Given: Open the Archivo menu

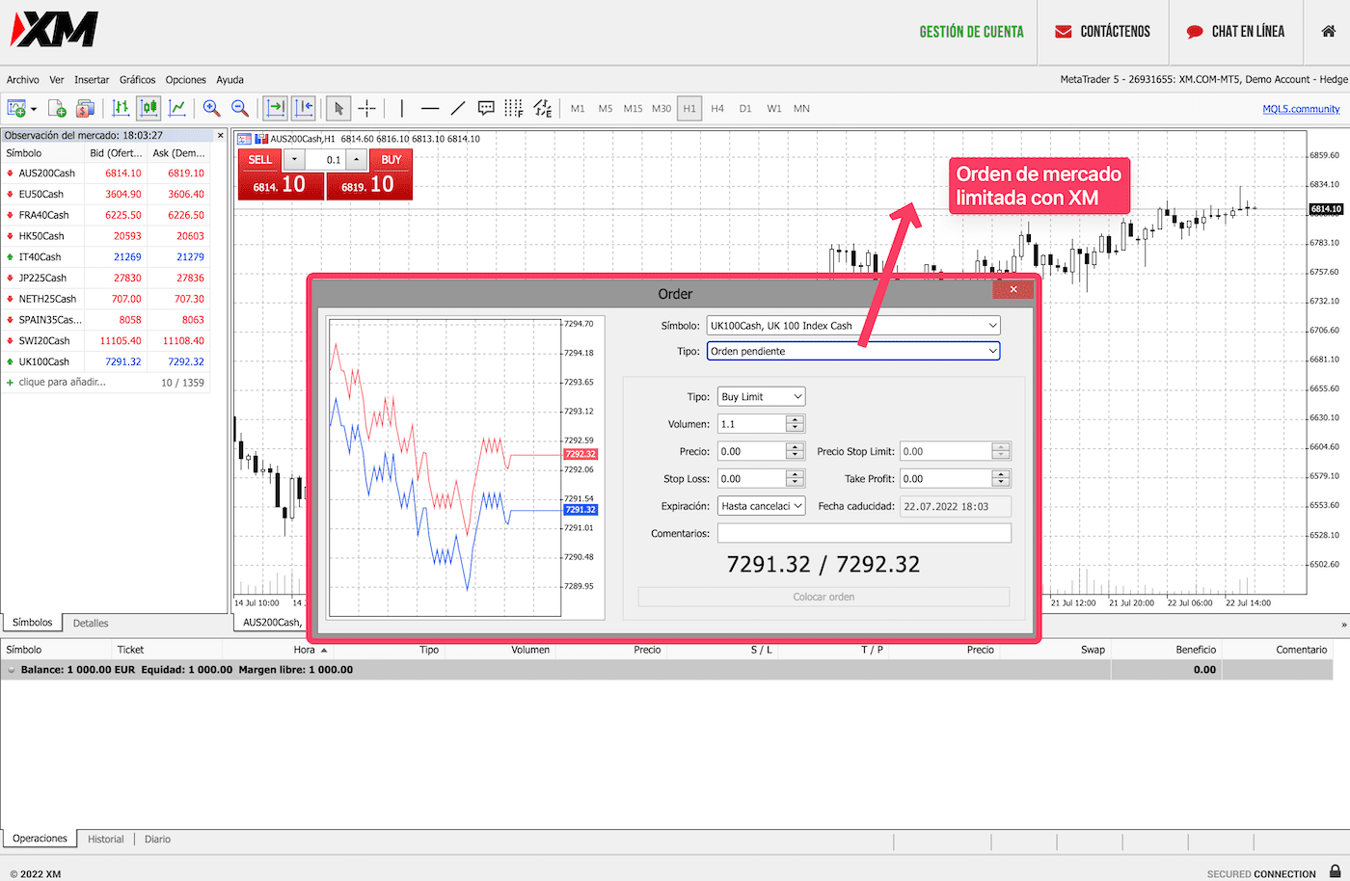Looking at the screenshot, I should (23, 80).
